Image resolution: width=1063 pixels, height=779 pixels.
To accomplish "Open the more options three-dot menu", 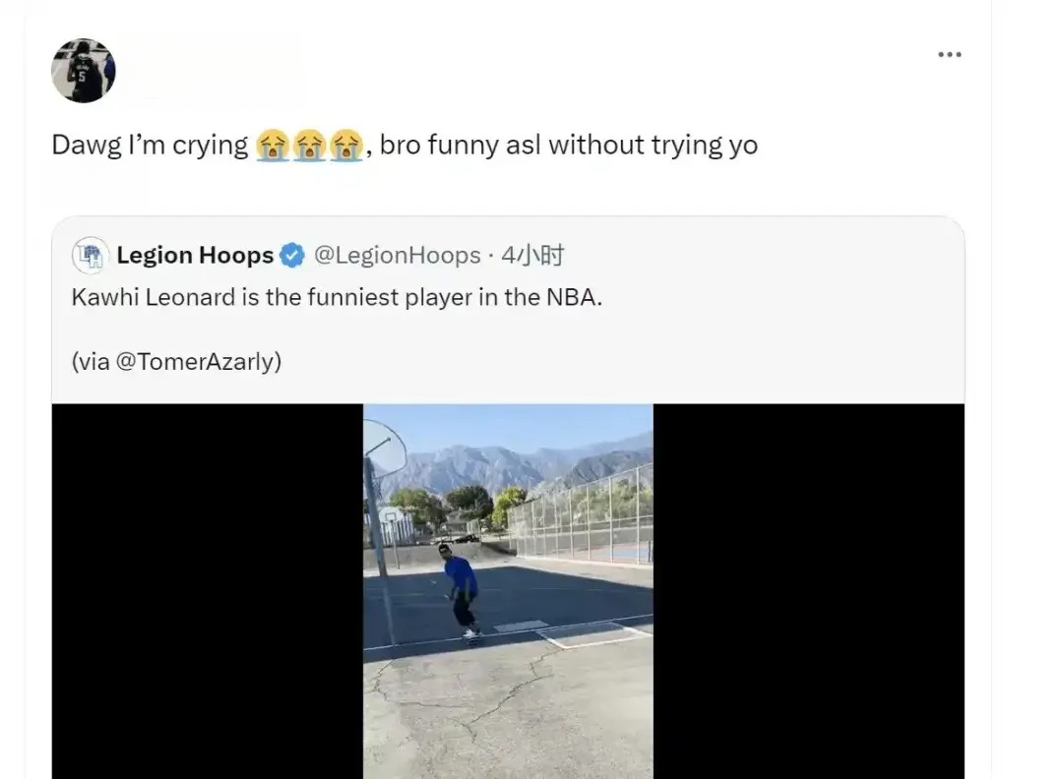I will click(x=949, y=54).
